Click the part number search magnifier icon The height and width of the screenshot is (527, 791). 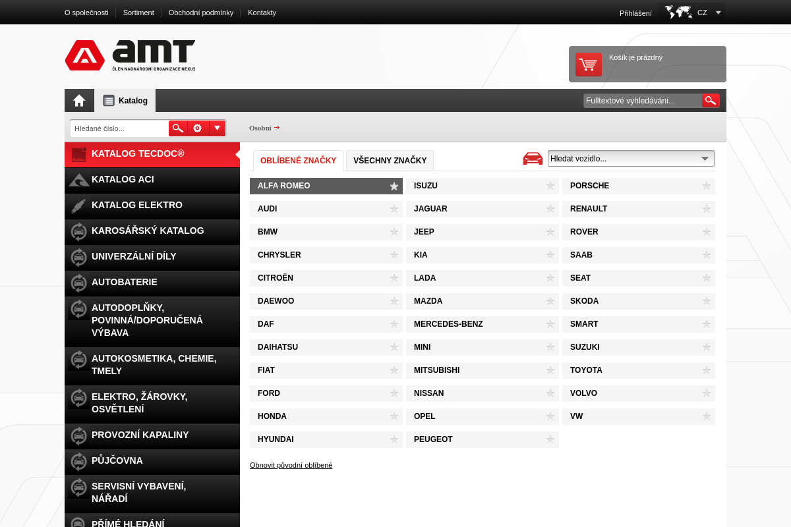pyautogui.click(x=178, y=128)
